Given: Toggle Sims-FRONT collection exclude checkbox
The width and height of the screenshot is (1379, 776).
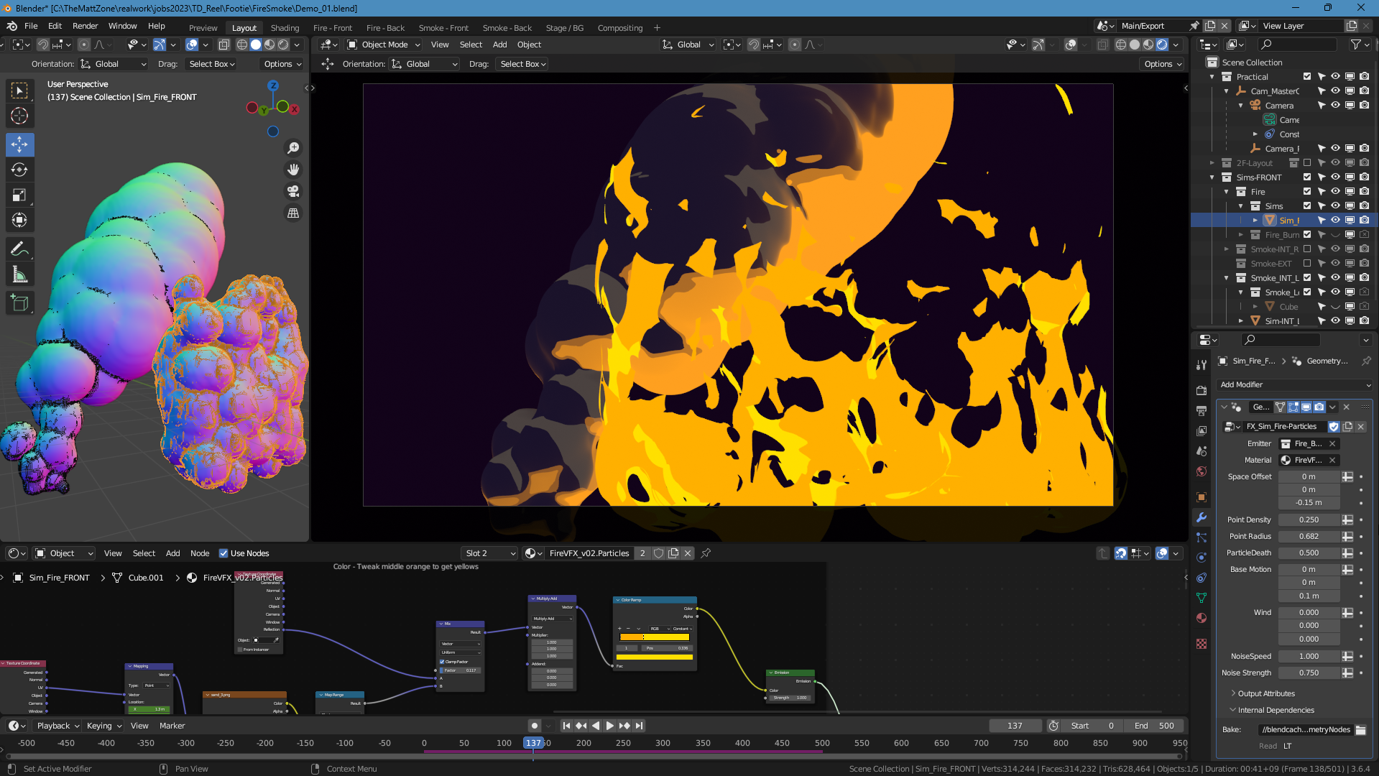Looking at the screenshot, I should 1307,177.
